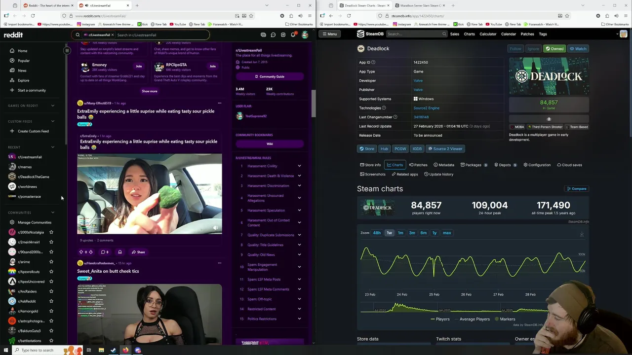Viewport: 632px width, 355px height.
Task: Open News in the Reddit sidebar
Action: tap(22, 71)
